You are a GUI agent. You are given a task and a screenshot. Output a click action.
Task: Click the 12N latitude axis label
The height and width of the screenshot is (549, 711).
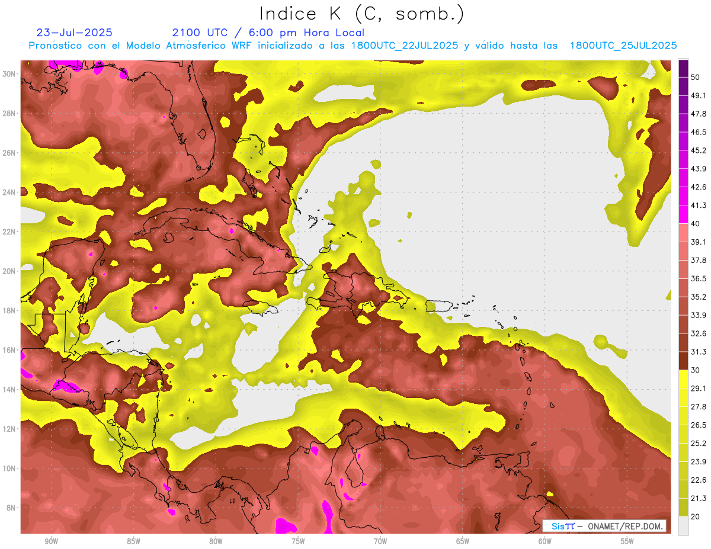click(x=9, y=429)
